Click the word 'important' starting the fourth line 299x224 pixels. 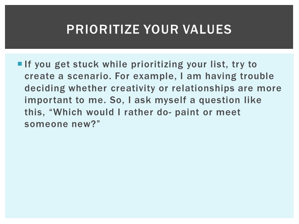(x=48, y=100)
